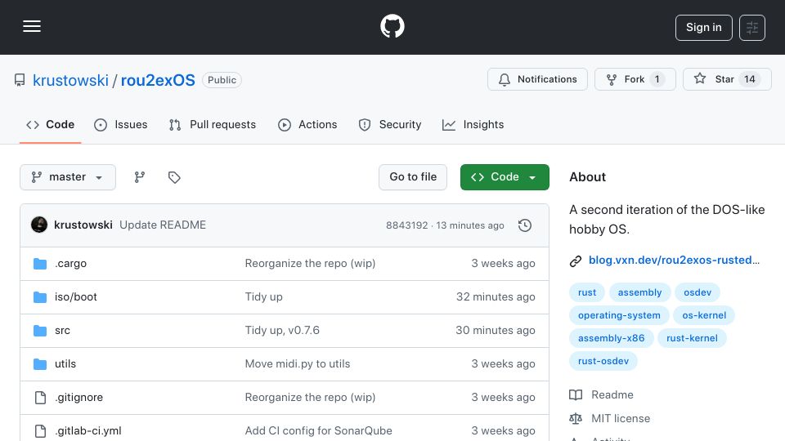
Task: View commit history clock icon
Action: click(525, 225)
